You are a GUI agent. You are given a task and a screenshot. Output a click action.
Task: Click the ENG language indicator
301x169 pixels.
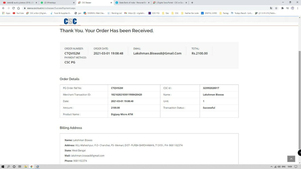coord(284,166)
